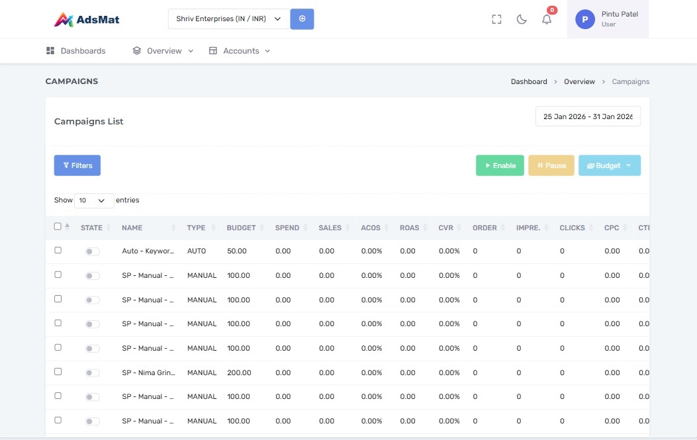Viewport: 697px width, 440px height.
Task: Click the AdsMat logo icon
Action: pos(64,19)
